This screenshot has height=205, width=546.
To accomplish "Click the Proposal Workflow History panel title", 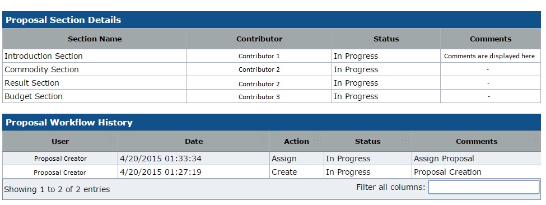I will pyautogui.click(x=69, y=123).
